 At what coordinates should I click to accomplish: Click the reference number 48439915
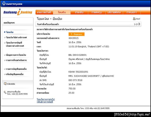click(73, 38)
